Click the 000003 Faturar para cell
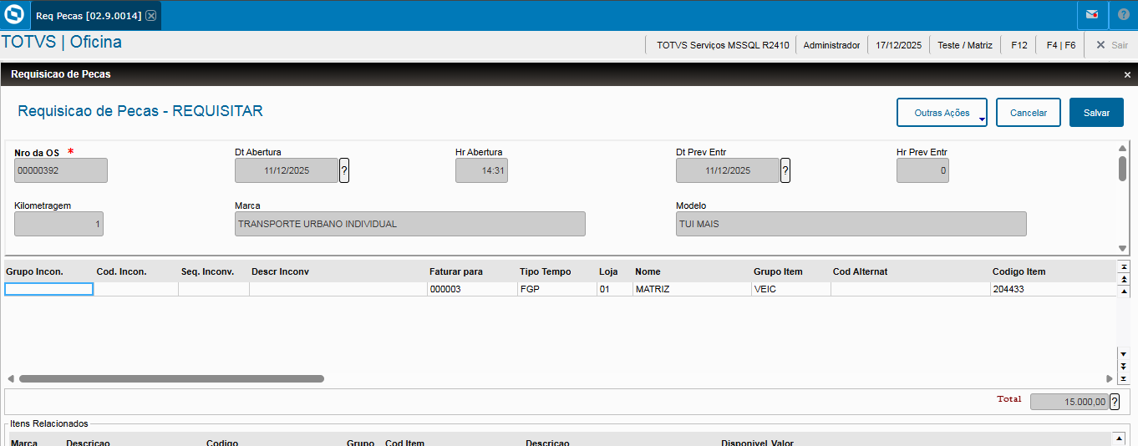 point(472,289)
